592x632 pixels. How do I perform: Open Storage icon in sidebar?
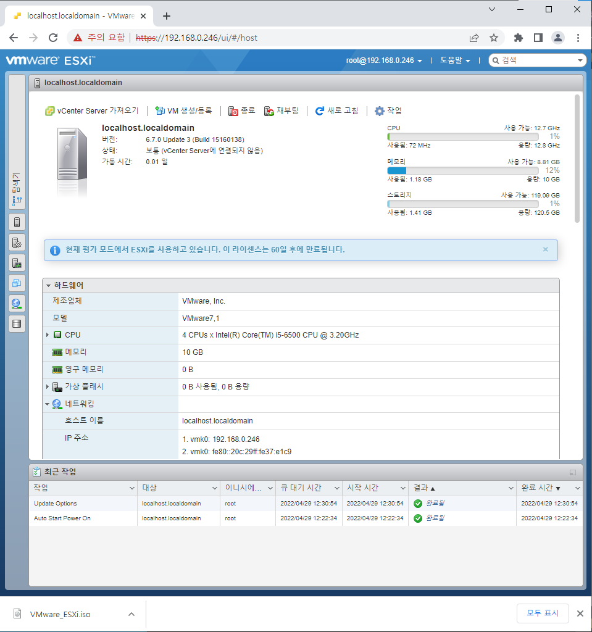point(17,323)
